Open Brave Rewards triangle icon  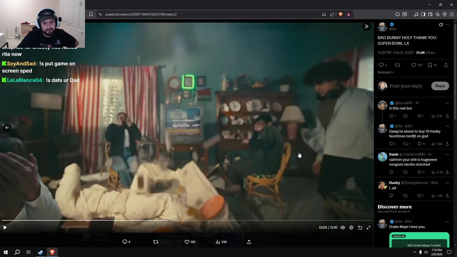[x=348, y=14]
